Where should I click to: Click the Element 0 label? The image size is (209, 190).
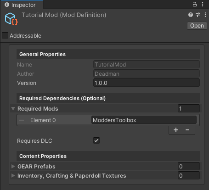(43, 120)
